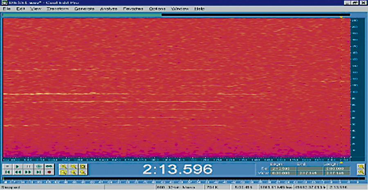Click the Fast Forward button
Screen dimensions: 368x190
28,172
